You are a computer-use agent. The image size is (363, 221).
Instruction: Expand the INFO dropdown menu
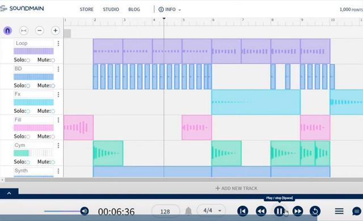[x=170, y=10]
